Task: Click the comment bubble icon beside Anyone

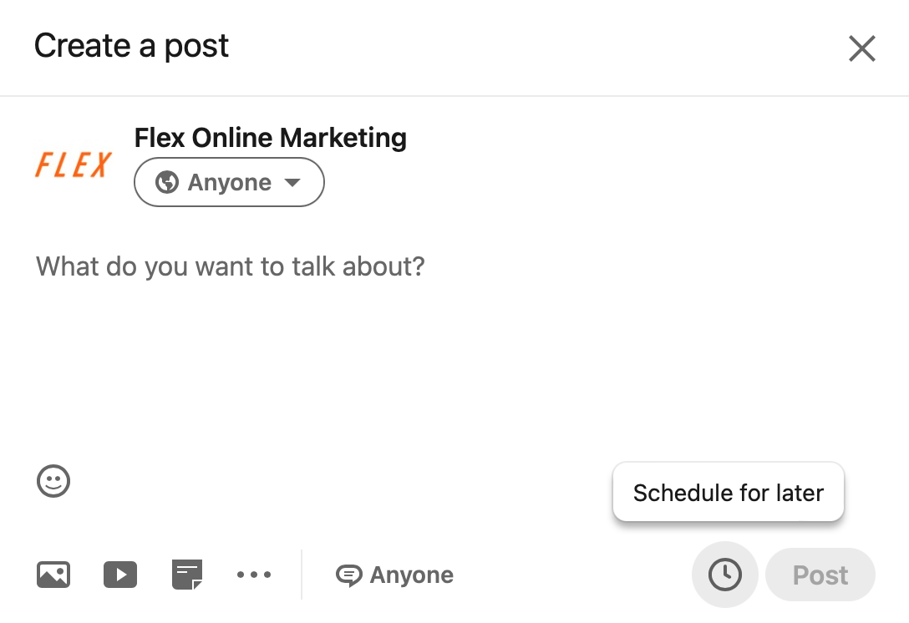Action: 349,575
